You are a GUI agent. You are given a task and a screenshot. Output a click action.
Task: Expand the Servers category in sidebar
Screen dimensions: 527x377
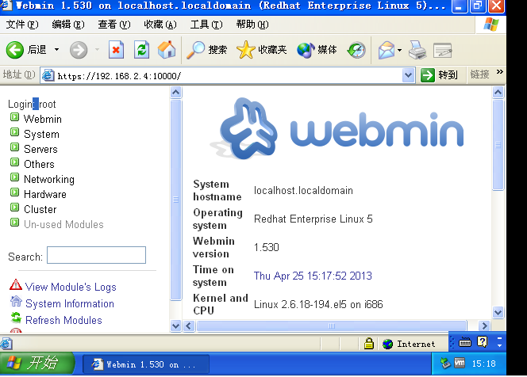(14, 147)
